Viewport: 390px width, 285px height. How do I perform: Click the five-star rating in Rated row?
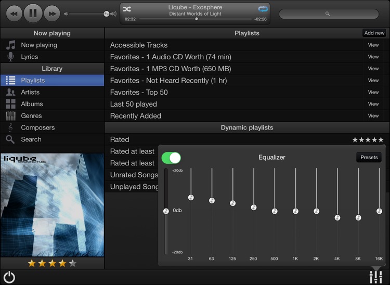coord(368,140)
